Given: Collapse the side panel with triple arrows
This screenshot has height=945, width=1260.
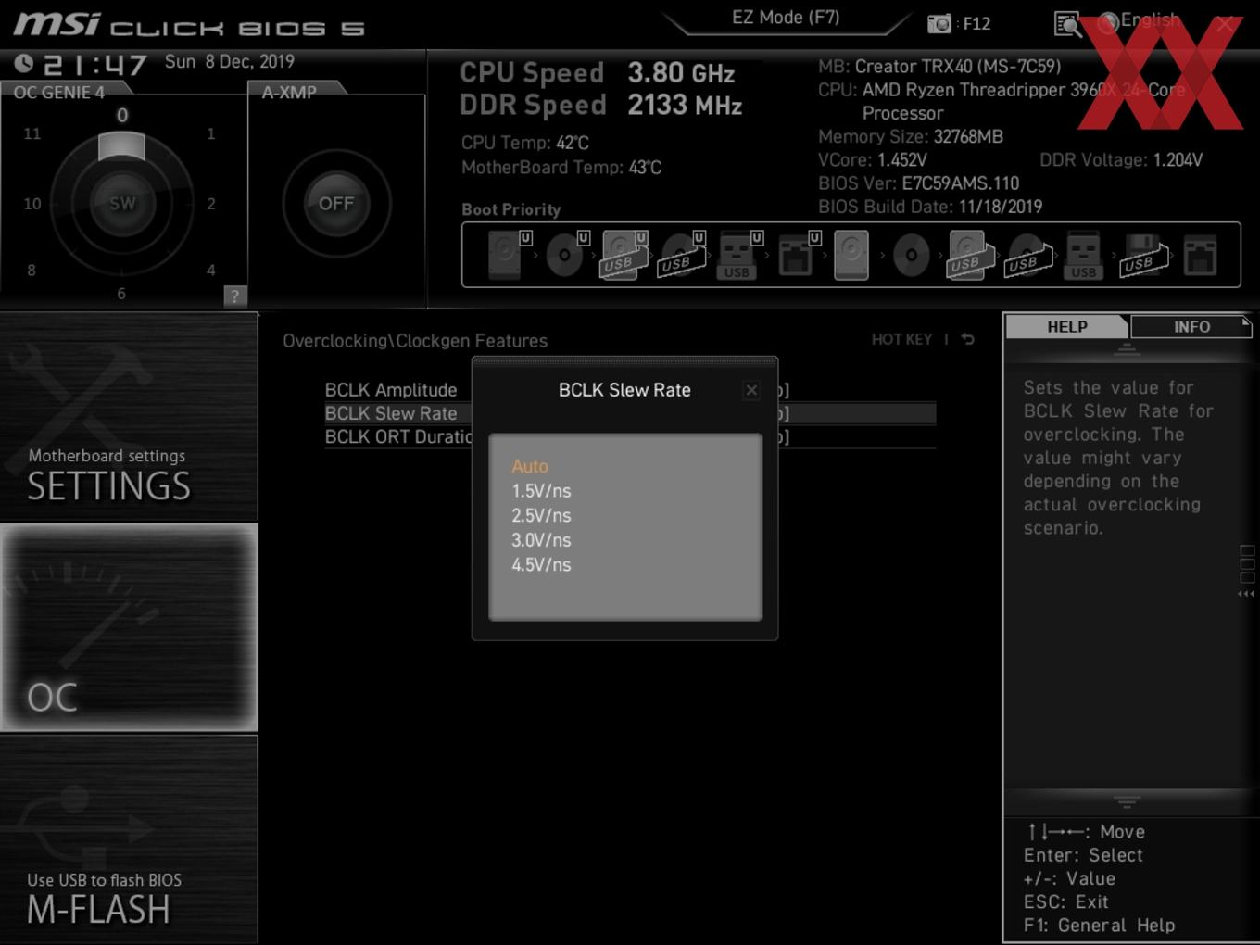Looking at the screenshot, I should tap(1246, 594).
